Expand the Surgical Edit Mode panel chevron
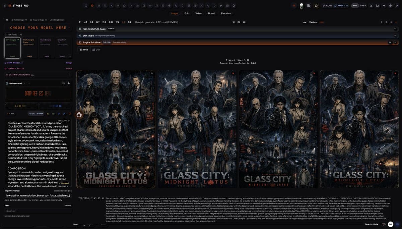Screen dimensions: 402x229 [x=395, y=43]
